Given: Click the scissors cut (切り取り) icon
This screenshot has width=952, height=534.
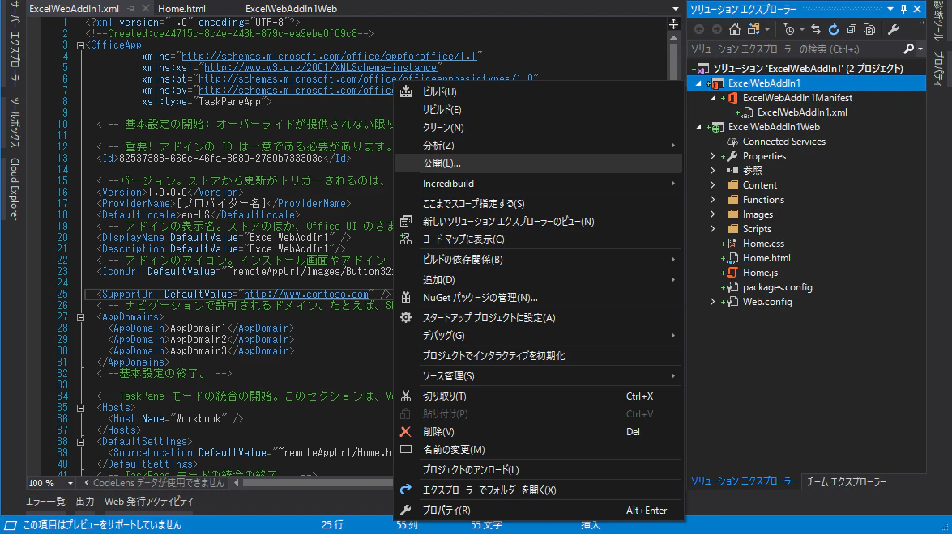Looking at the screenshot, I should (406, 396).
